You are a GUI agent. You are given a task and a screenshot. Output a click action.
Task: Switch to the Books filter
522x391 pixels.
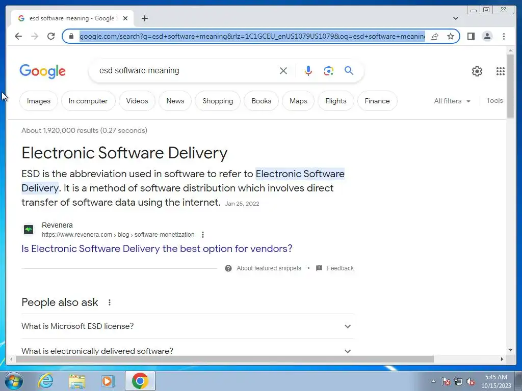[x=262, y=101]
